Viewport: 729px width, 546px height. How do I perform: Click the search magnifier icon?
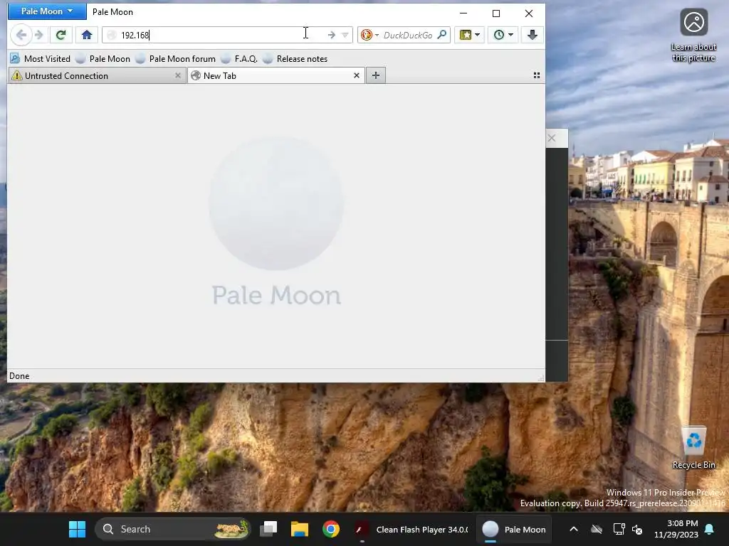click(x=442, y=35)
